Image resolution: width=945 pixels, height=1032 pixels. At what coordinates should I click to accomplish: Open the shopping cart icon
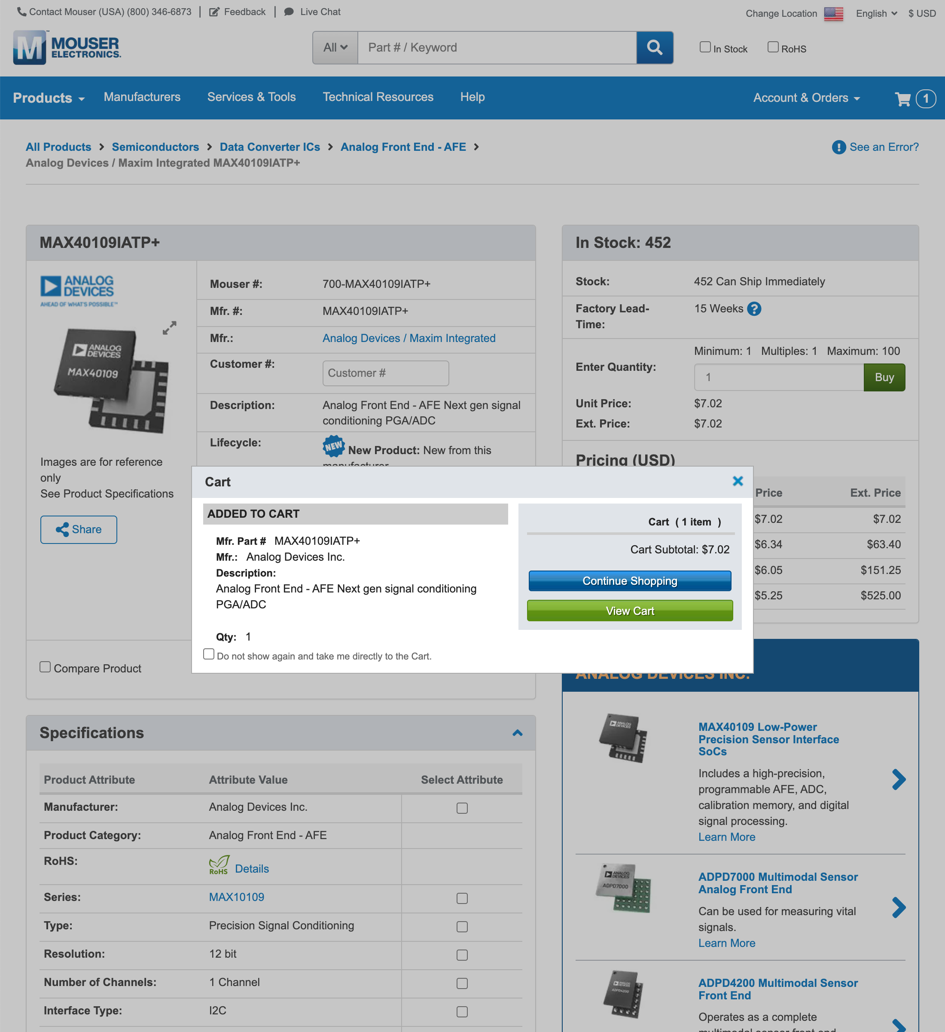(x=904, y=98)
